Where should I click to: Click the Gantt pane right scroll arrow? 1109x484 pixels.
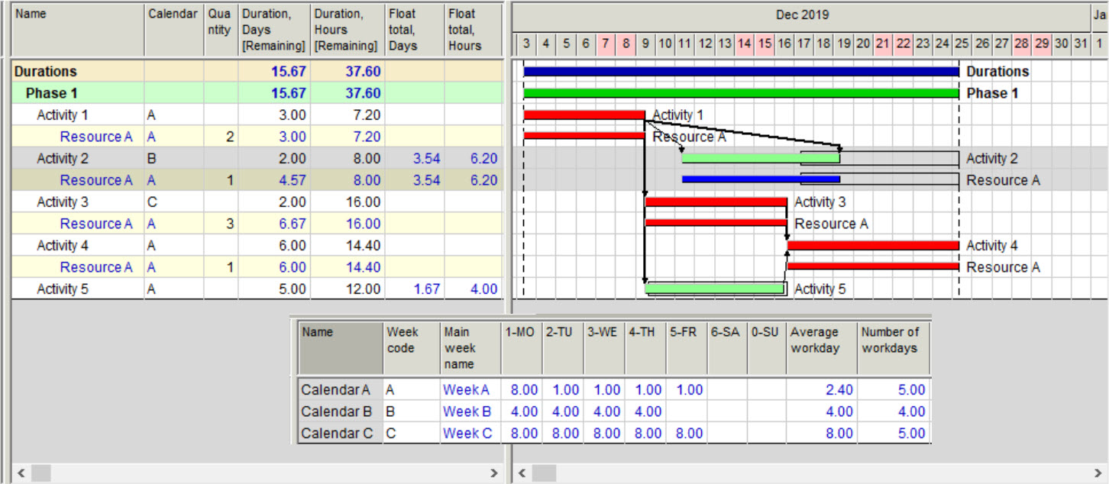pyautogui.click(x=1097, y=473)
